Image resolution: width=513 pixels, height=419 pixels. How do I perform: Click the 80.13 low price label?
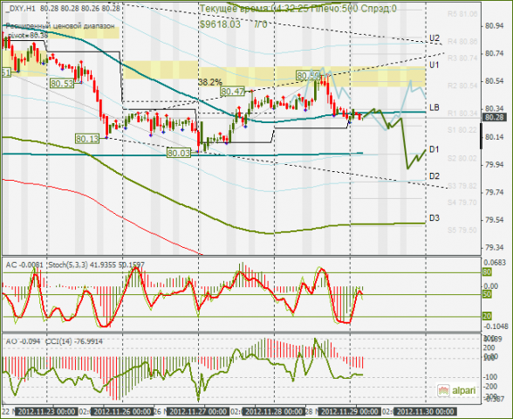tap(87, 139)
